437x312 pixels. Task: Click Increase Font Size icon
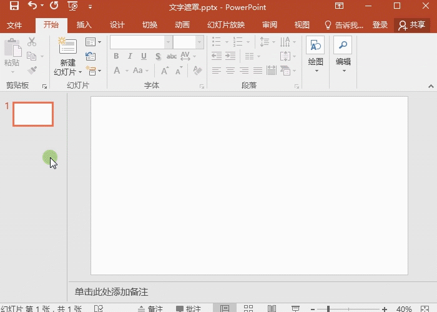(165, 71)
